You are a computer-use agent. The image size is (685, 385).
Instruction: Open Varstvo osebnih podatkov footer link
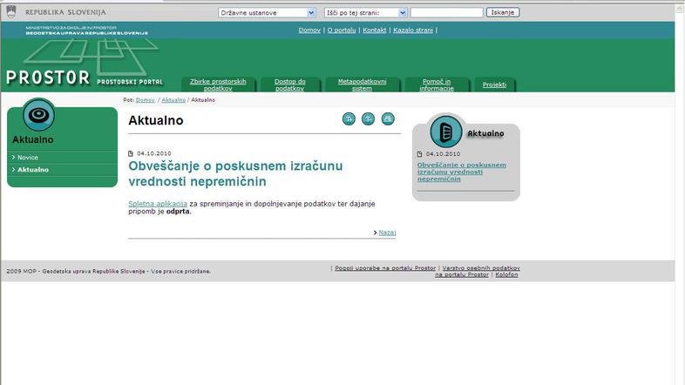click(x=478, y=271)
